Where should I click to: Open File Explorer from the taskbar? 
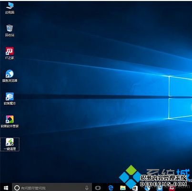pyautogui.click(x=122, y=188)
